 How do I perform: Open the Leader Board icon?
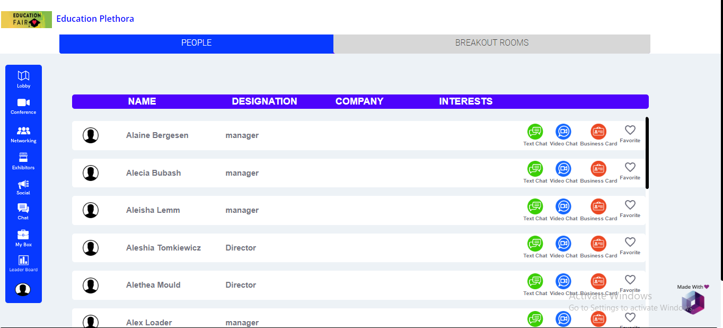click(23, 260)
